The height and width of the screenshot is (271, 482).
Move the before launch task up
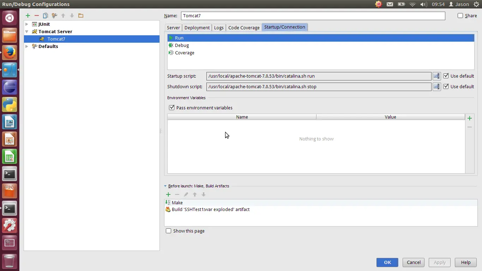click(x=195, y=194)
